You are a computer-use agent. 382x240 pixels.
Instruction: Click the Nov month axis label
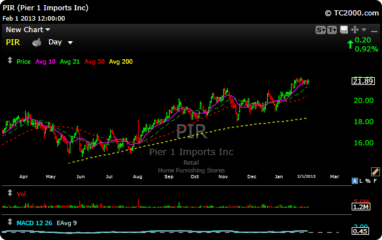[223, 176]
